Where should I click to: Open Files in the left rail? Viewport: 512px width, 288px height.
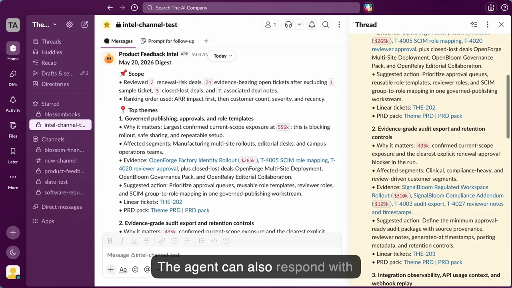[13, 129]
